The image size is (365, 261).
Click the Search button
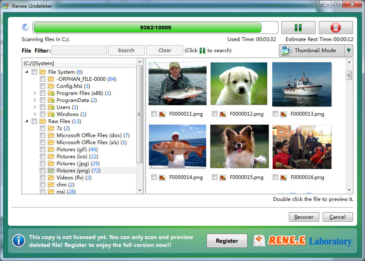point(126,51)
